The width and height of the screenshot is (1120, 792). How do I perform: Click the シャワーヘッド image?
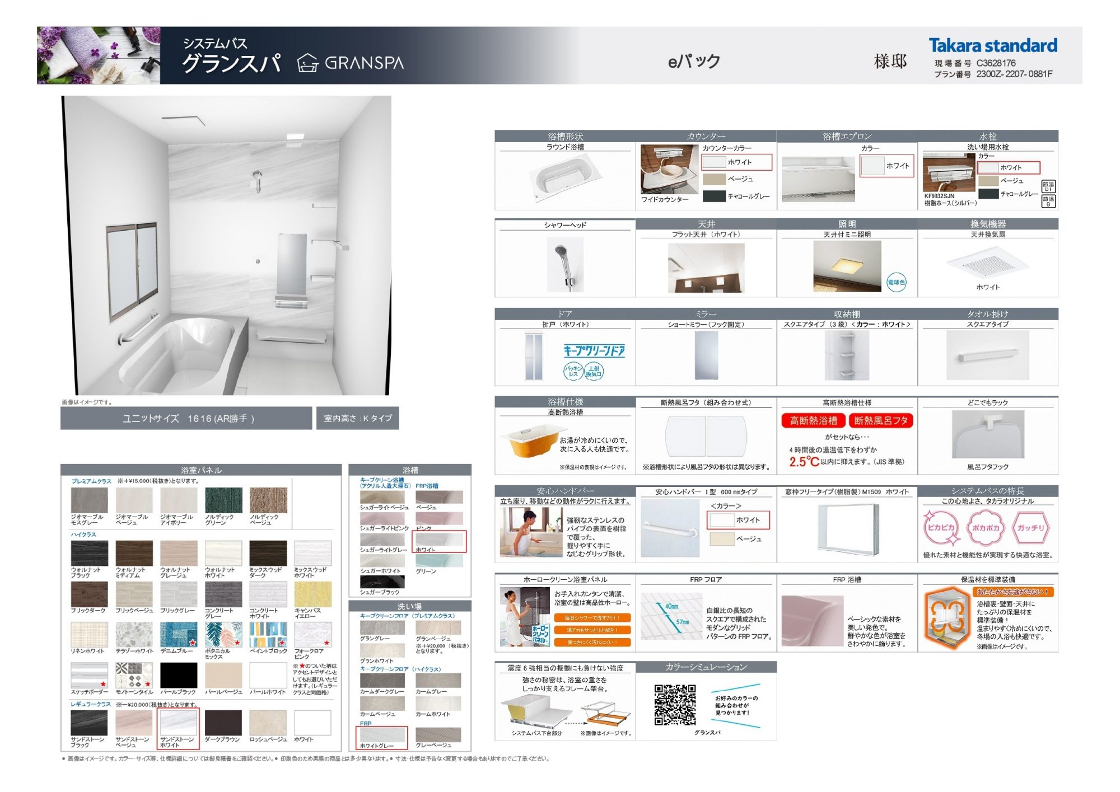(x=565, y=264)
